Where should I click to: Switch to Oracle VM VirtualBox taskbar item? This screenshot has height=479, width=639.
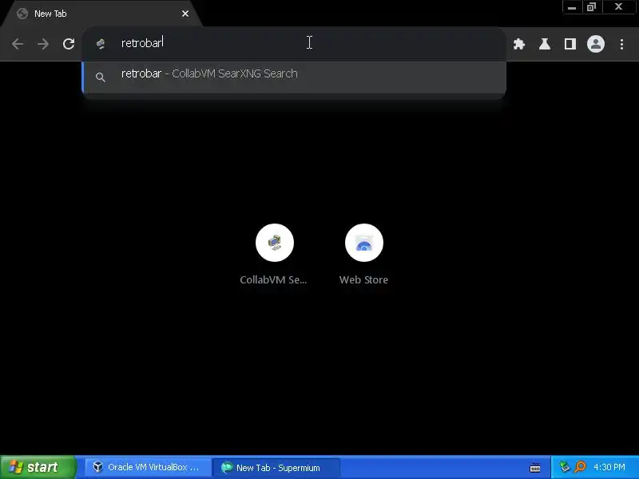(149, 467)
